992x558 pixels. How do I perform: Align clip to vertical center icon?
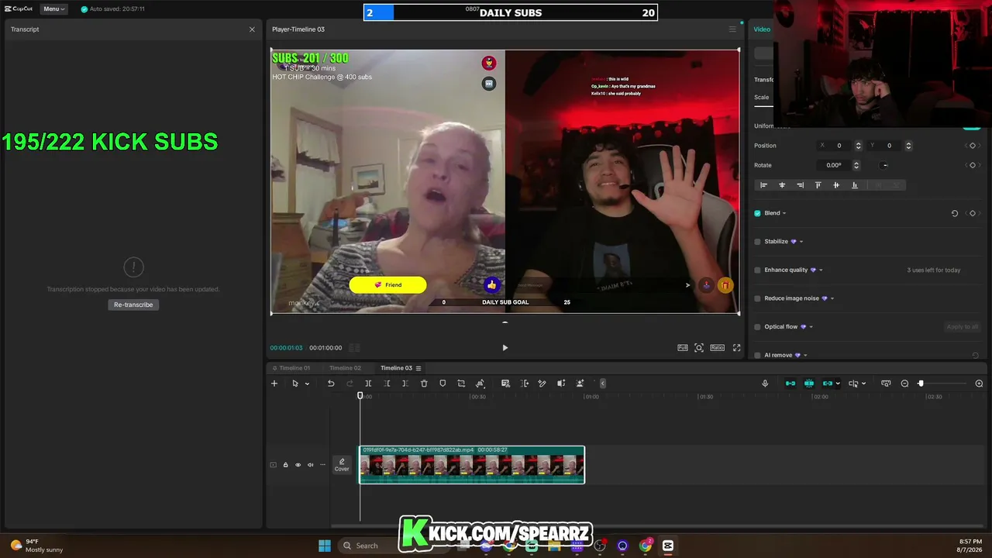836,185
